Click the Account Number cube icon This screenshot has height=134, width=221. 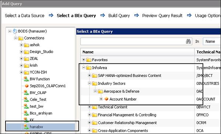106,99
